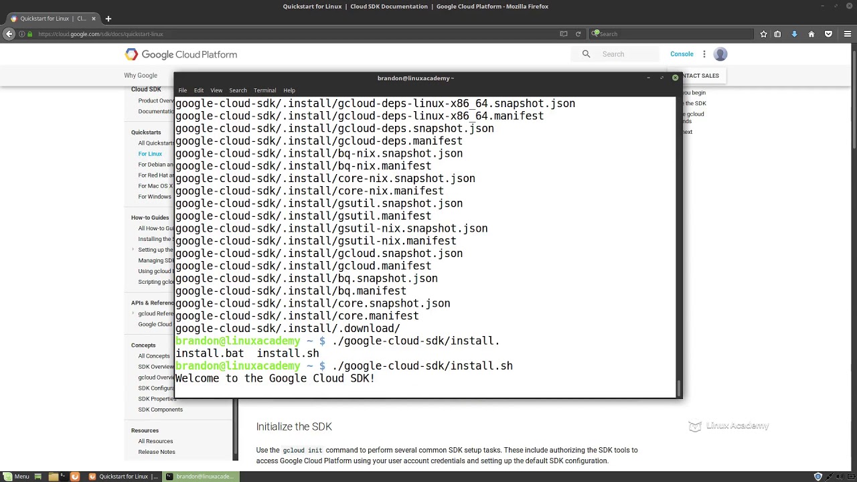Open the Documentation sidebar link
Viewport: 857px width, 482px height.
[x=156, y=112]
